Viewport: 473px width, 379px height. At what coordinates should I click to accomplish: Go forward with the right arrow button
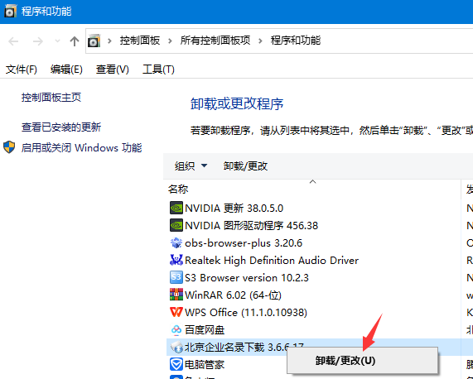coord(37,41)
